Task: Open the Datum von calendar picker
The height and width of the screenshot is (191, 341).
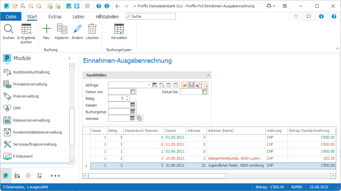Action: point(133,91)
